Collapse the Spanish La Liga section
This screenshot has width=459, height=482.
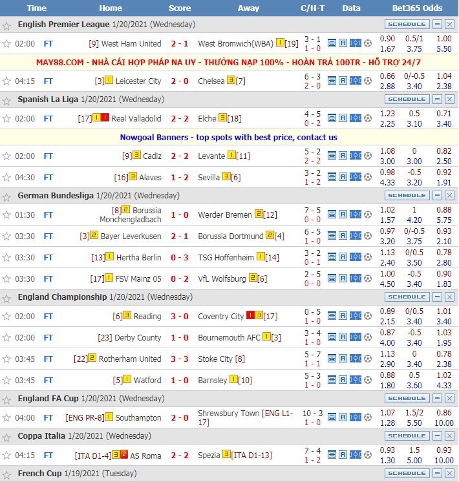437,100
